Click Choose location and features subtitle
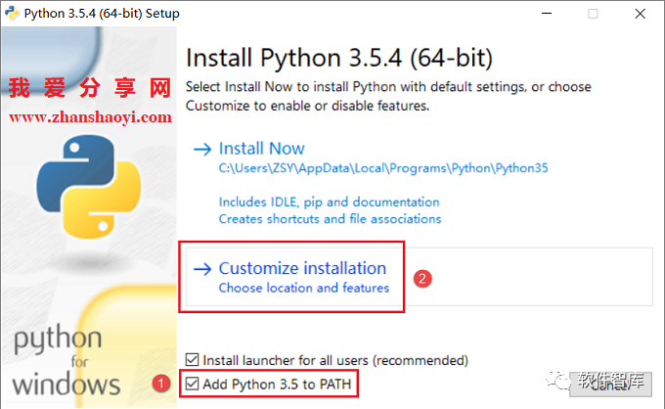665x409 pixels. (x=303, y=289)
